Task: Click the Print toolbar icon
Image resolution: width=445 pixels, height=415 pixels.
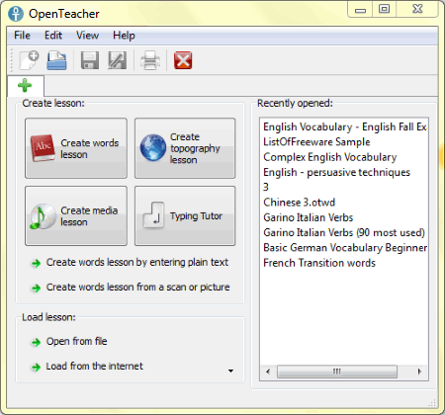Action: click(x=150, y=60)
